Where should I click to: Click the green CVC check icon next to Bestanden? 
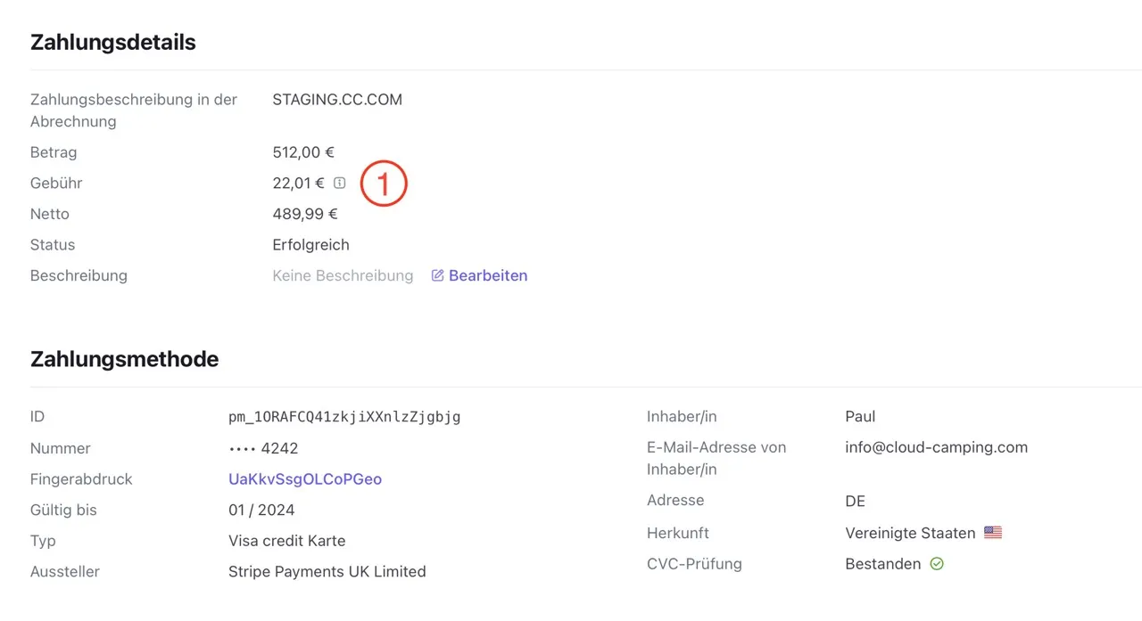pyautogui.click(x=937, y=564)
